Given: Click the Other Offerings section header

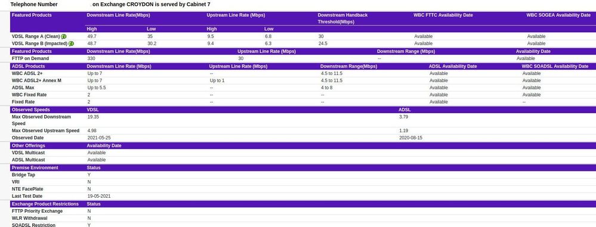Looking at the screenshot, I should 29,145.
